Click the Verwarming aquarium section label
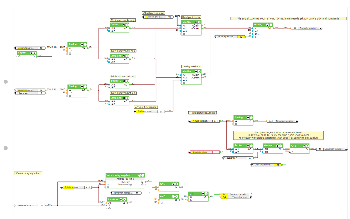 pos(28,173)
